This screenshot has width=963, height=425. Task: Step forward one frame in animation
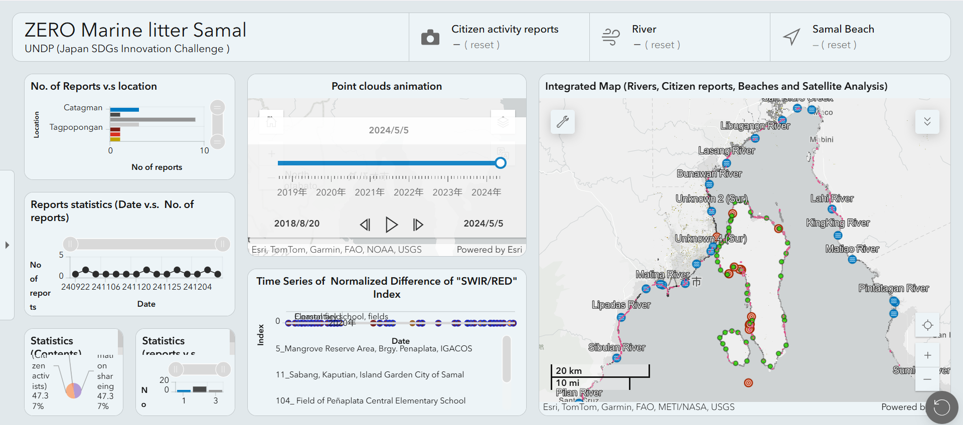tap(418, 225)
